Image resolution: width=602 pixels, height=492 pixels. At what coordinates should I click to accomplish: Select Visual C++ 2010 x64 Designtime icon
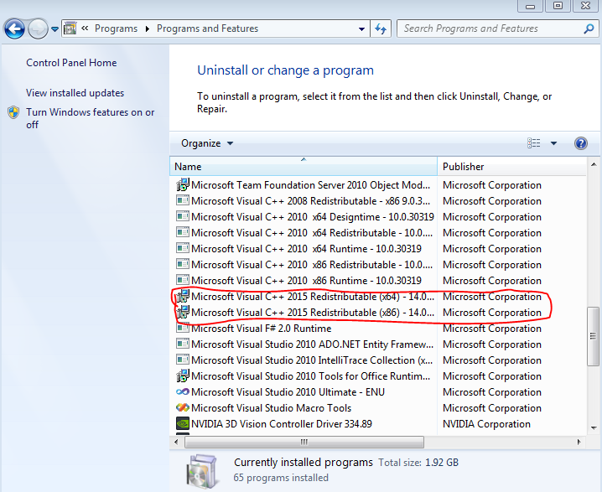click(183, 216)
